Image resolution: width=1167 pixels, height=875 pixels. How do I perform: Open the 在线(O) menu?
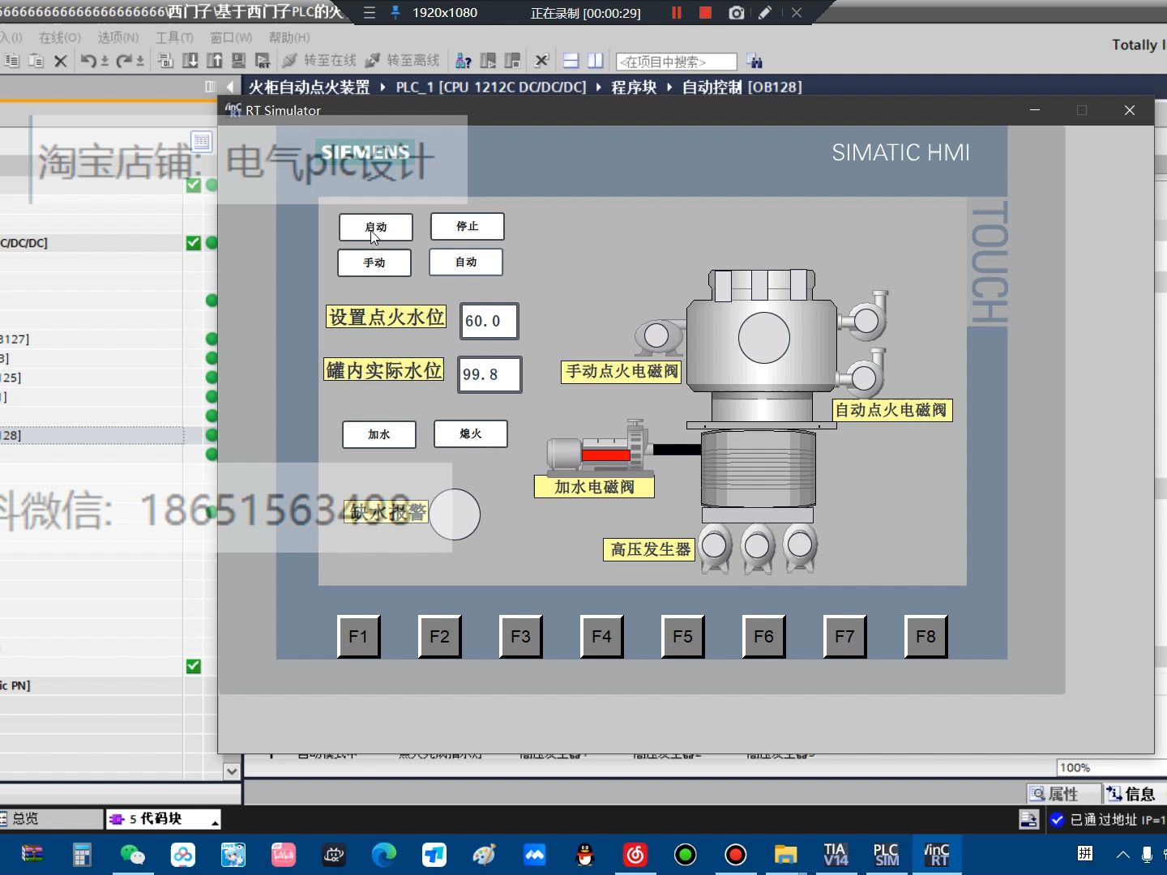point(60,37)
